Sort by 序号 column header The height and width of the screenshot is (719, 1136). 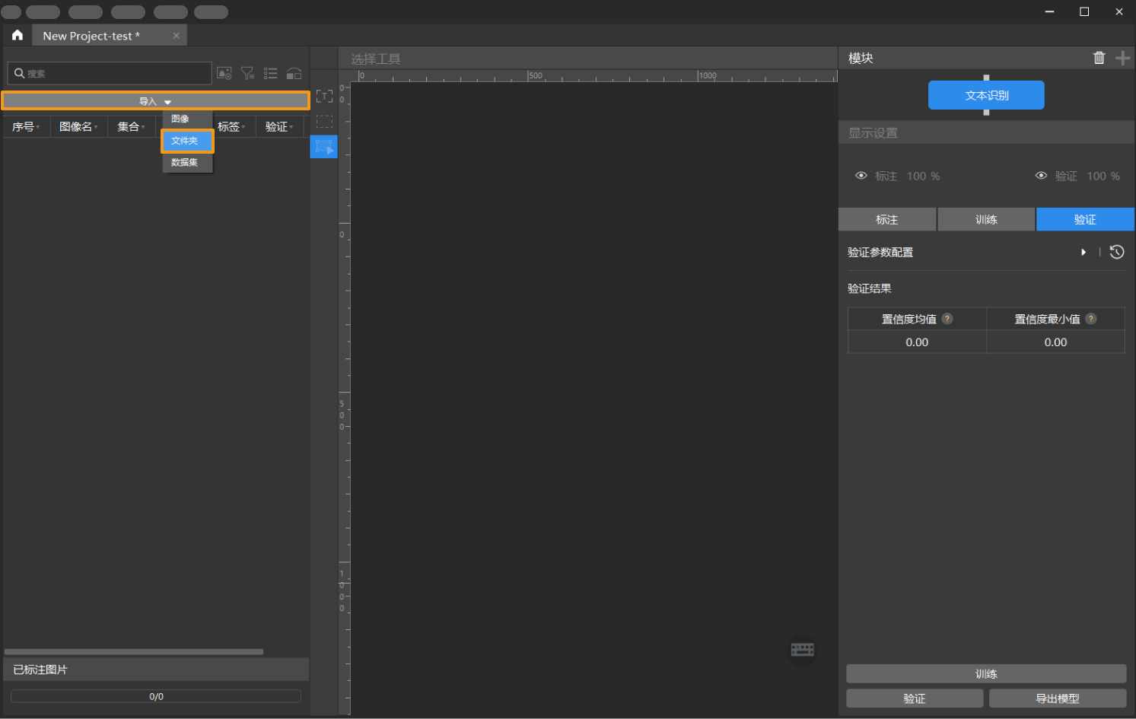coord(26,127)
